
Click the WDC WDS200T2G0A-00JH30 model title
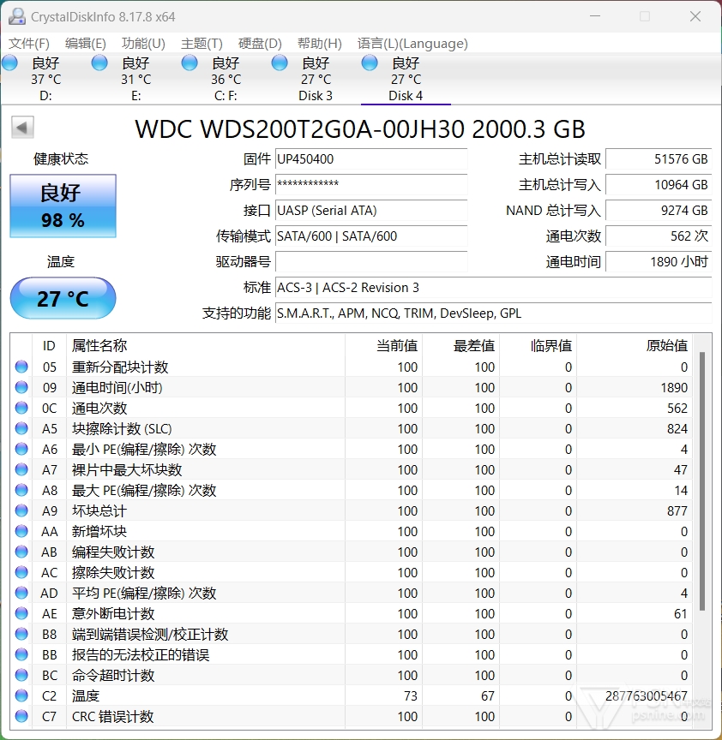click(360, 128)
